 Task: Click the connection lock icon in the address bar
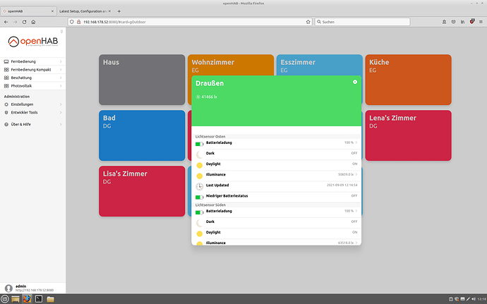click(78, 22)
